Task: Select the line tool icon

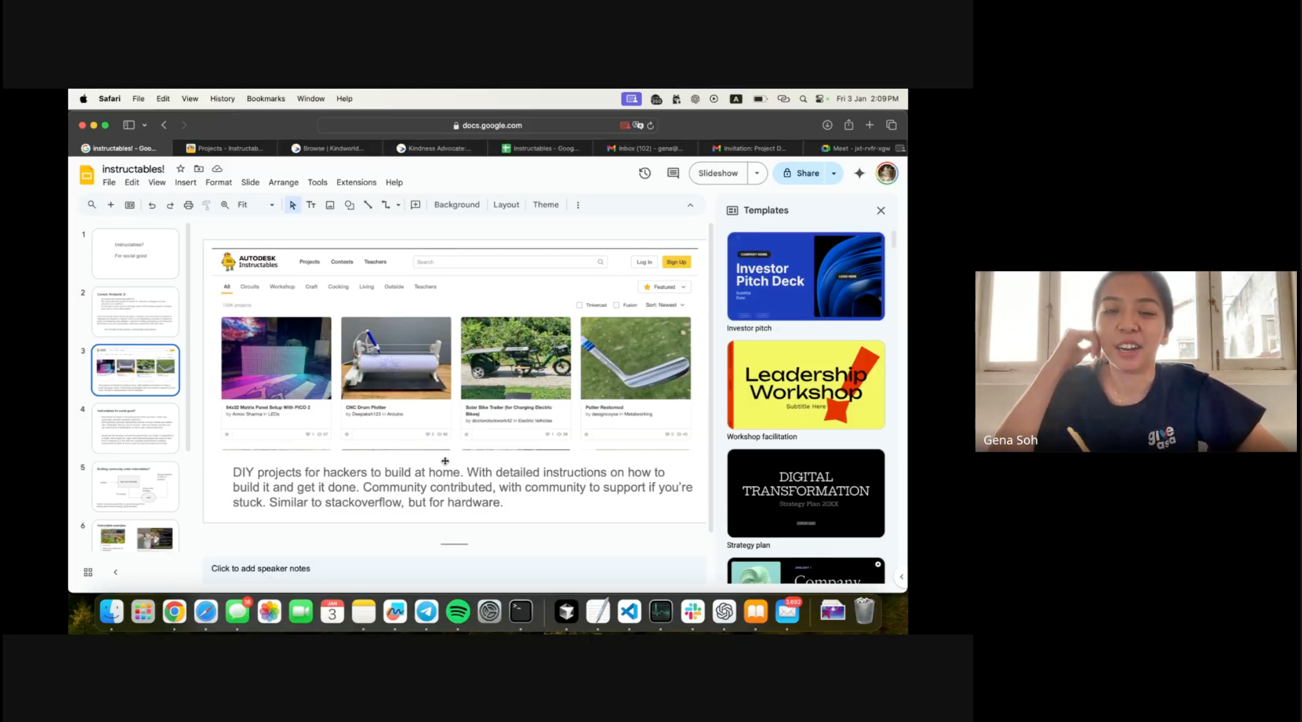Action: (368, 205)
